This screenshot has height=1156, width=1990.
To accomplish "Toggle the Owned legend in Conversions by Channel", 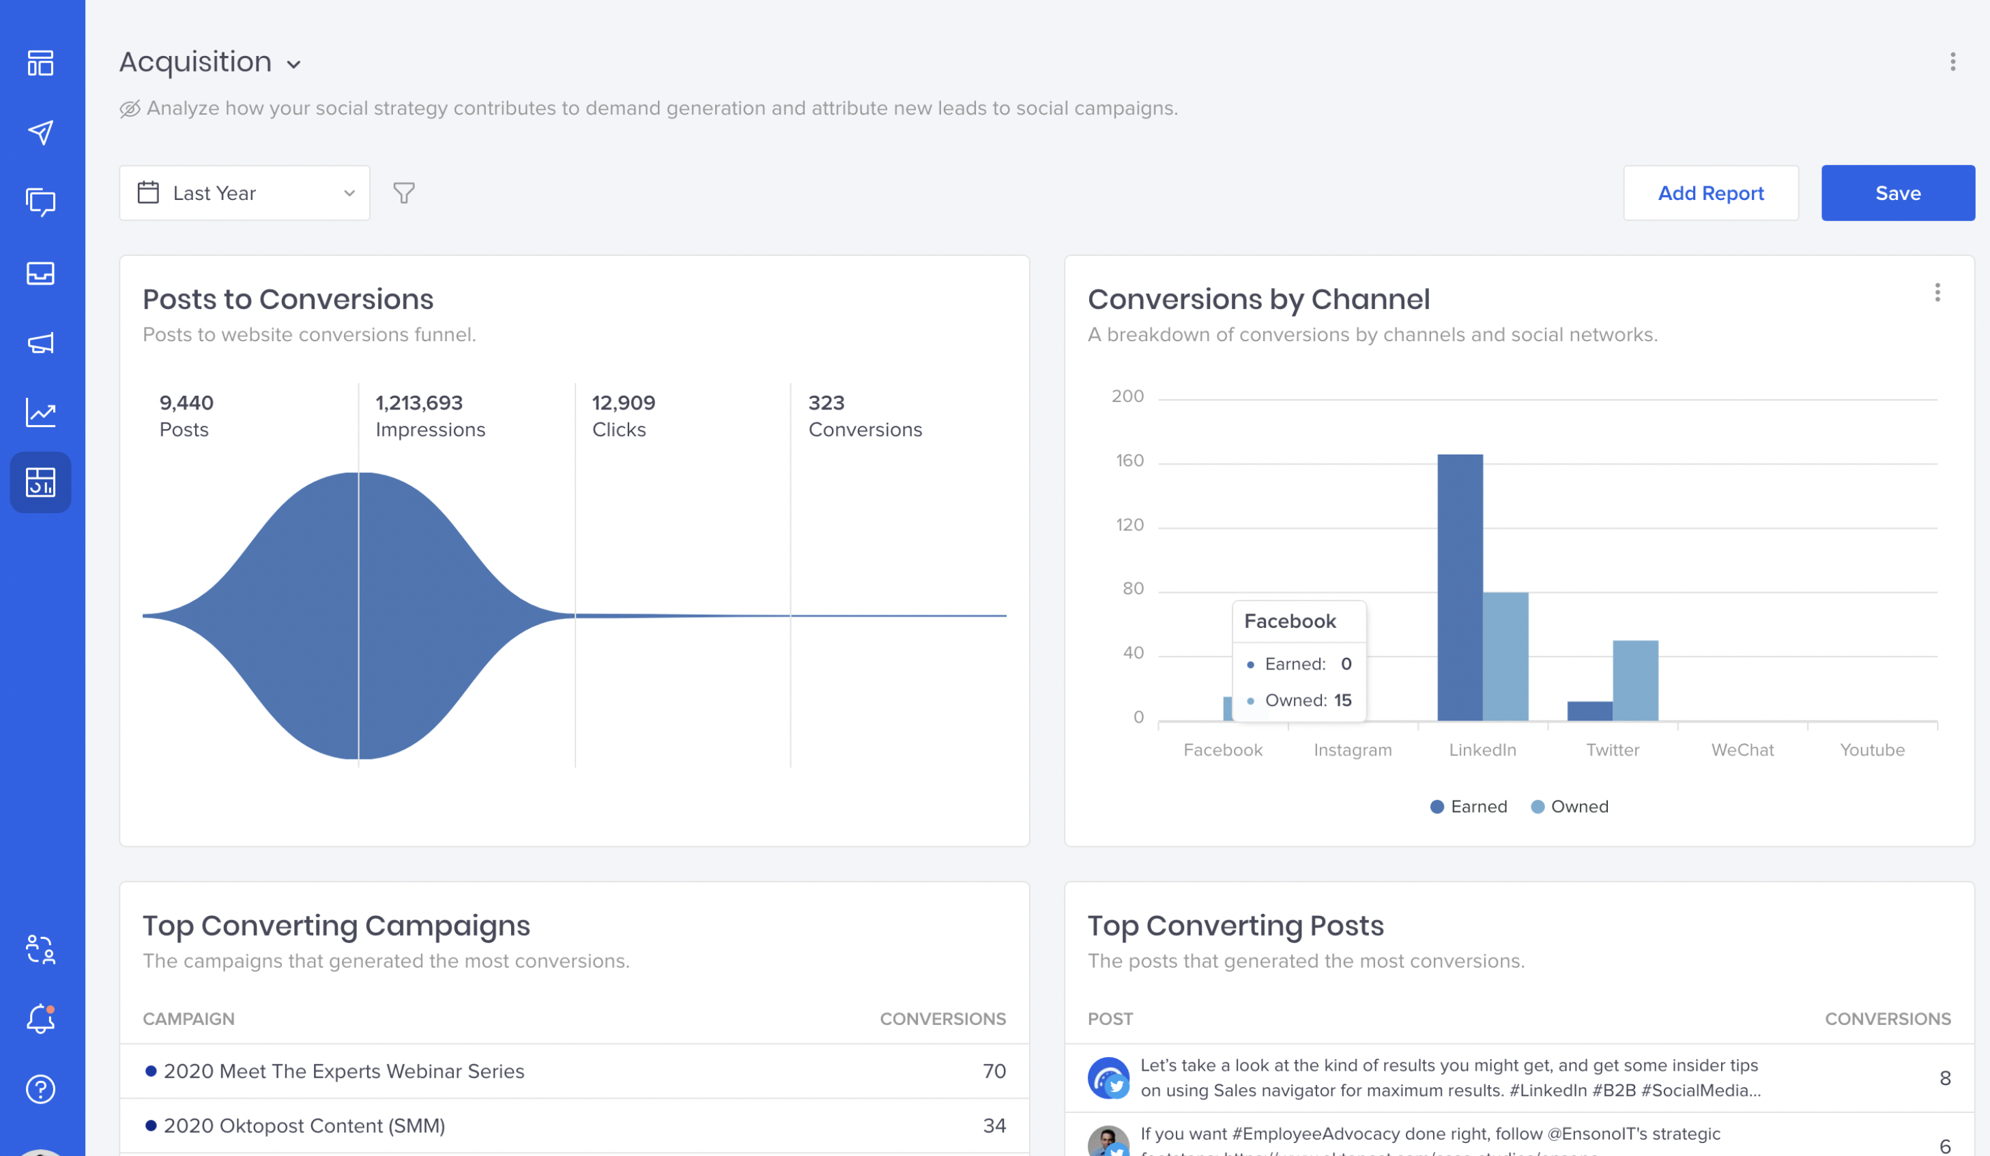I will click(1568, 806).
